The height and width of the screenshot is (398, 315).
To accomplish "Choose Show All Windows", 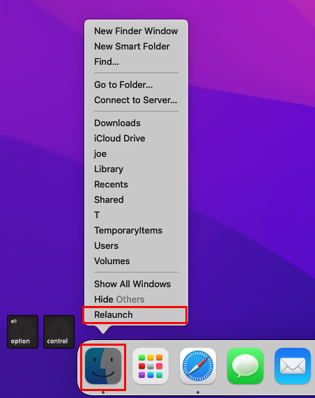I will pos(136,284).
